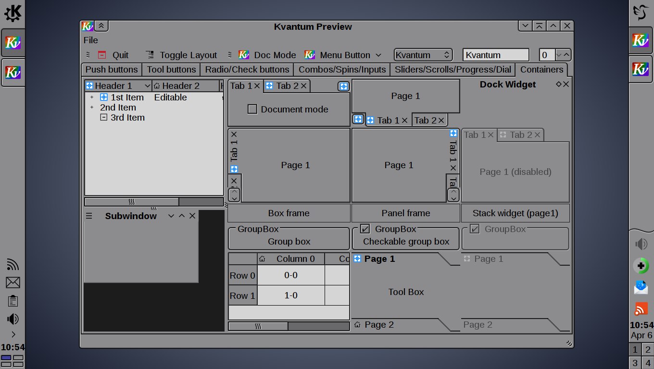Switch to virtual desktop 4
The width and height of the screenshot is (654, 369).
pos(648,363)
